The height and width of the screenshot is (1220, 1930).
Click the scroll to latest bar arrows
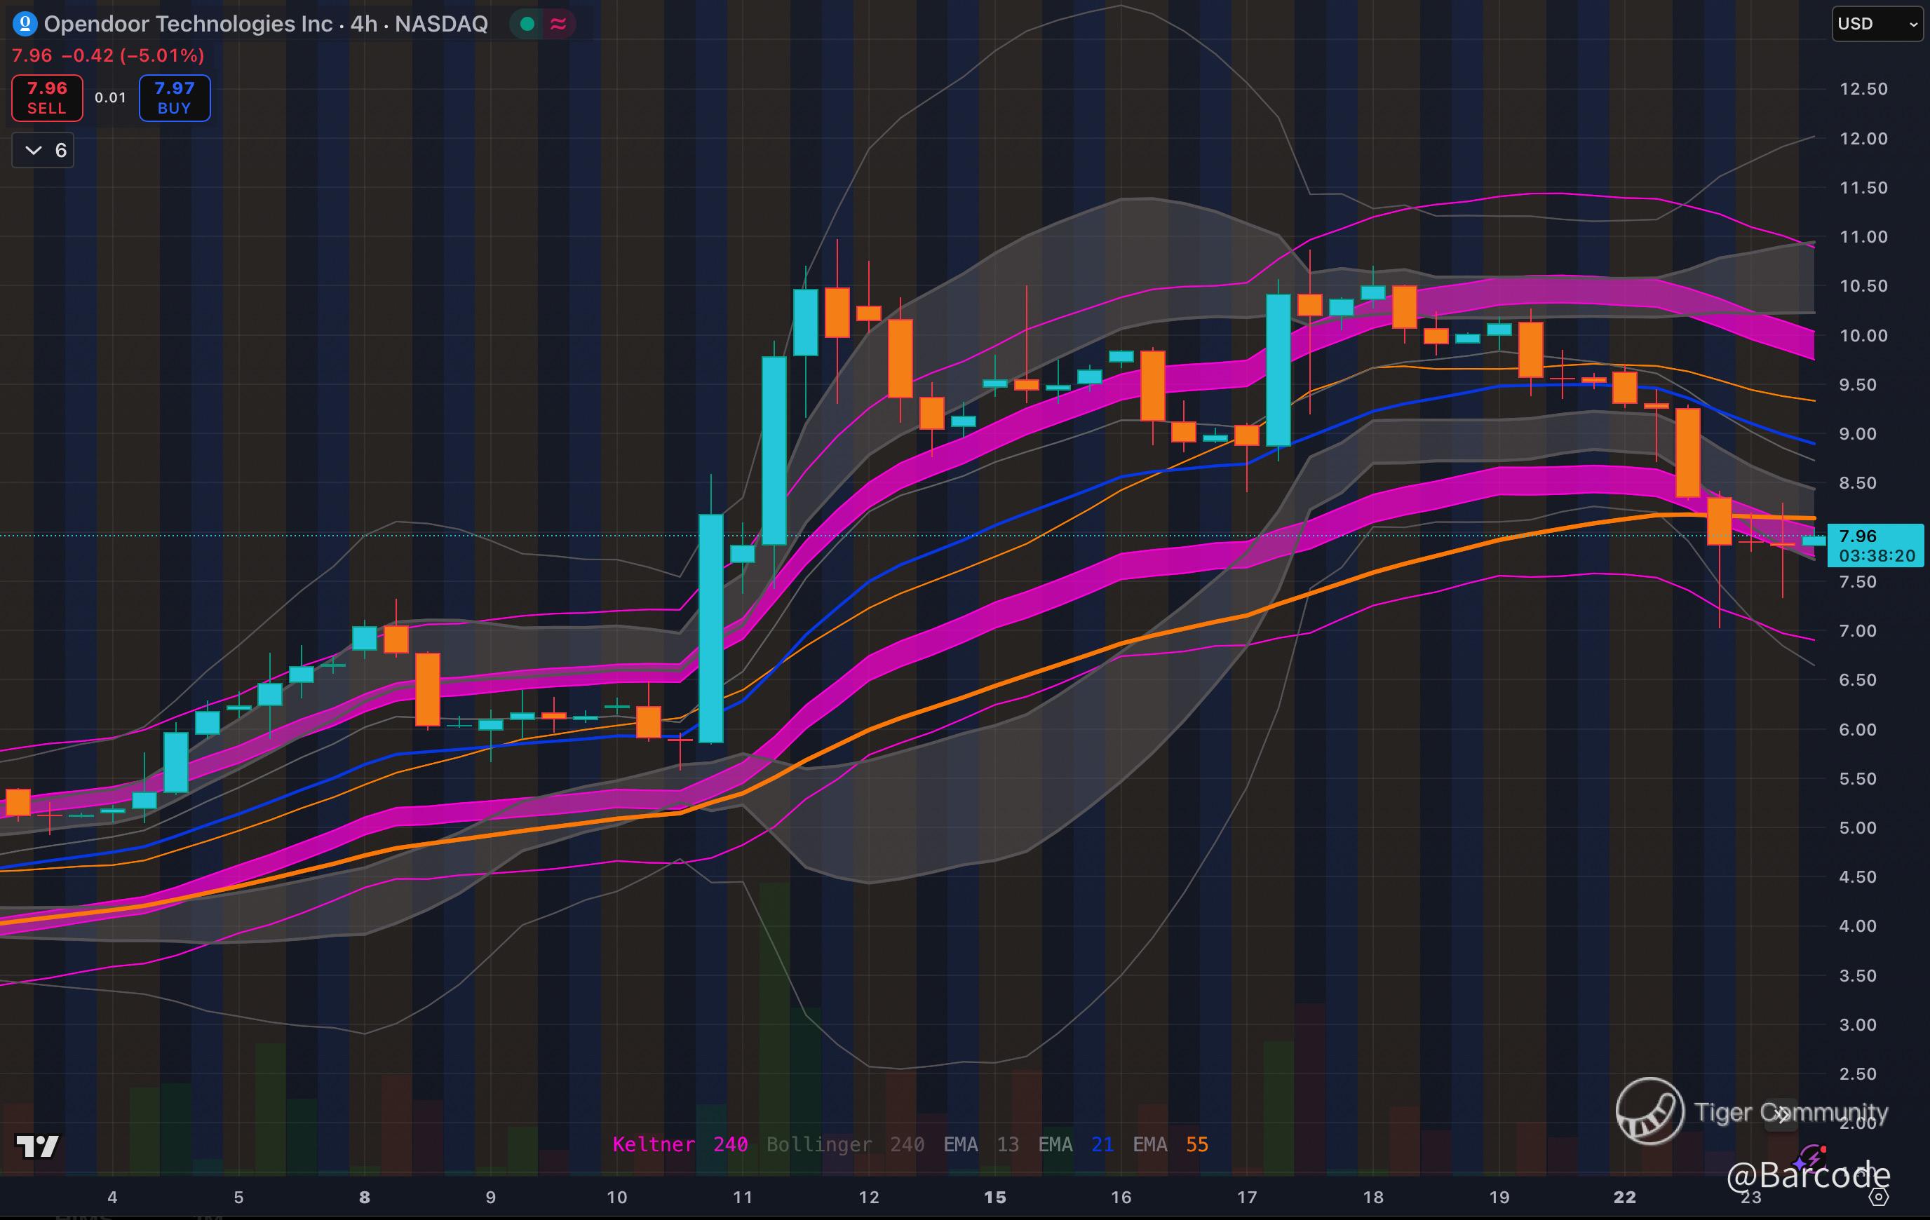tap(1781, 1114)
